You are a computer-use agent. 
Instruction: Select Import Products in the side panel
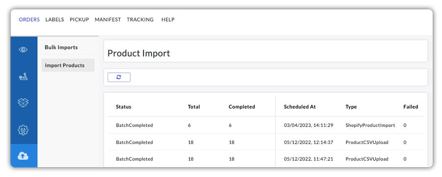pyautogui.click(x=68, y=65)
